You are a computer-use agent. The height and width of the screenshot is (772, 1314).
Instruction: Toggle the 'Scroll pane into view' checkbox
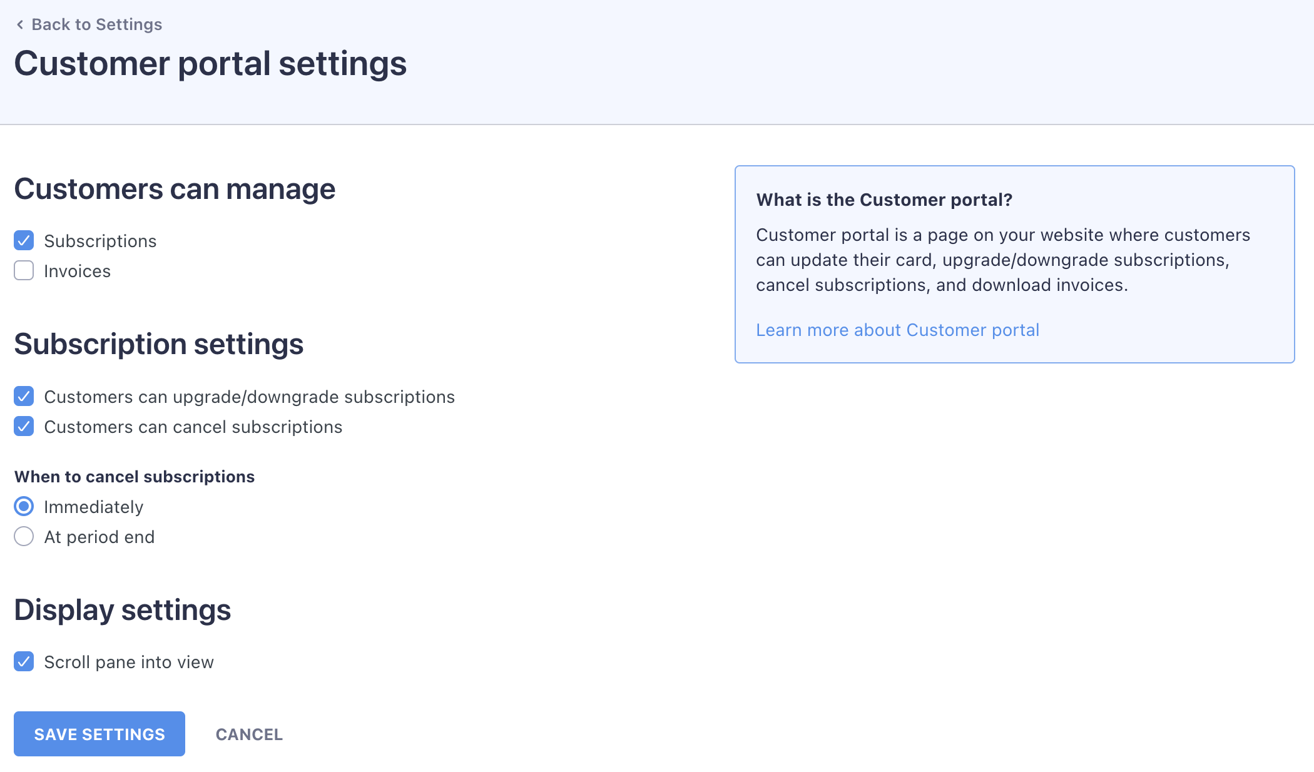[24, 661]
